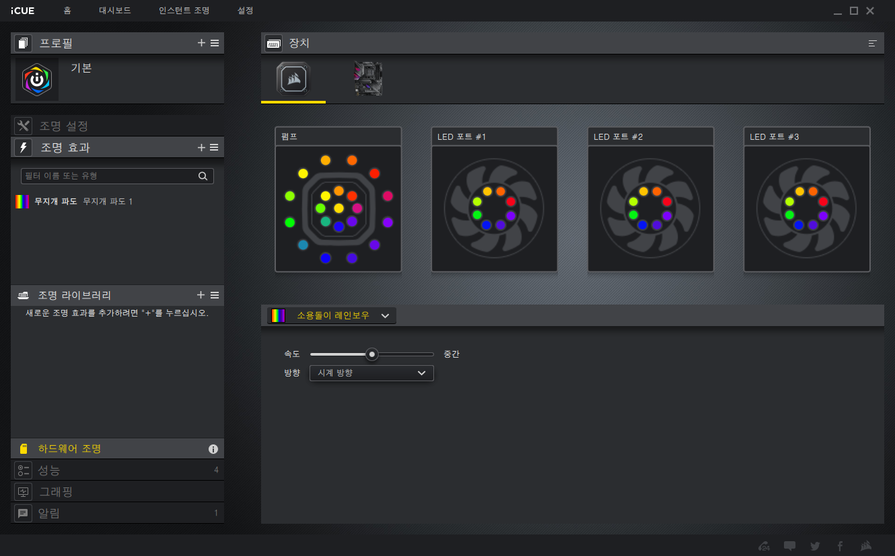Open the 알림 section
895x556 pixels.
(118, 513)
